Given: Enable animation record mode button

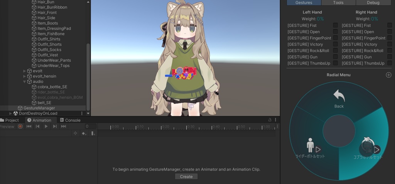Looking at the screenshot, I should [x=20, y=126].
